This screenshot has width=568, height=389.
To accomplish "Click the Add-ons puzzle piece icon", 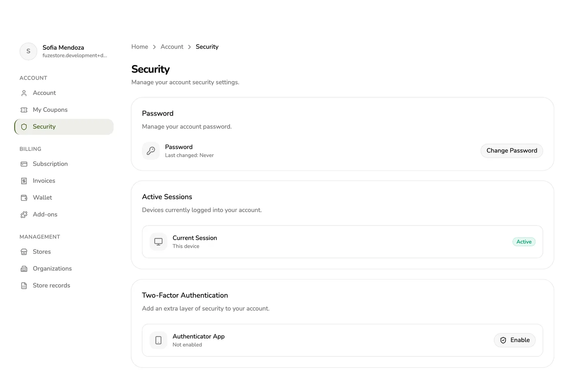I will point(24,215).
